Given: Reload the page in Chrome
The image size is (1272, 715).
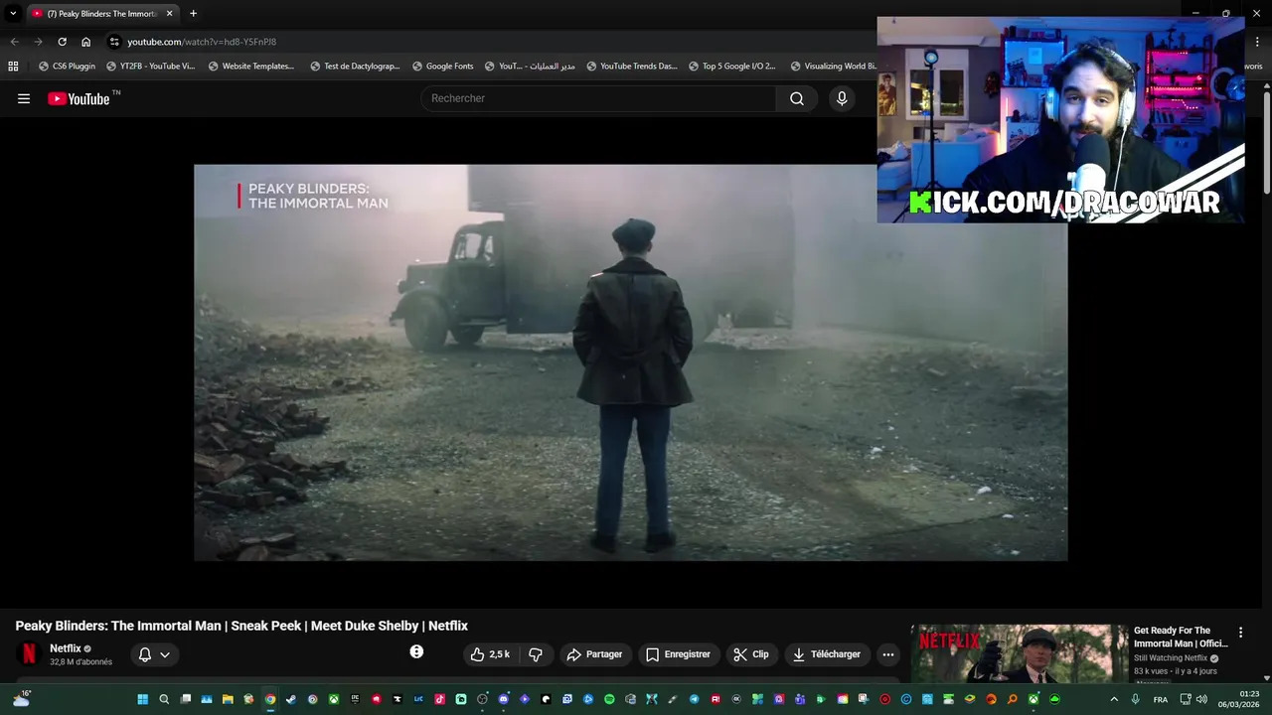Looking at the screenshot, I should point(62,42).
